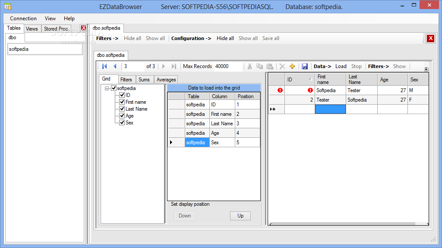Select the highlighted empty First name cell

pyautogui.click(x=330, y=109)
